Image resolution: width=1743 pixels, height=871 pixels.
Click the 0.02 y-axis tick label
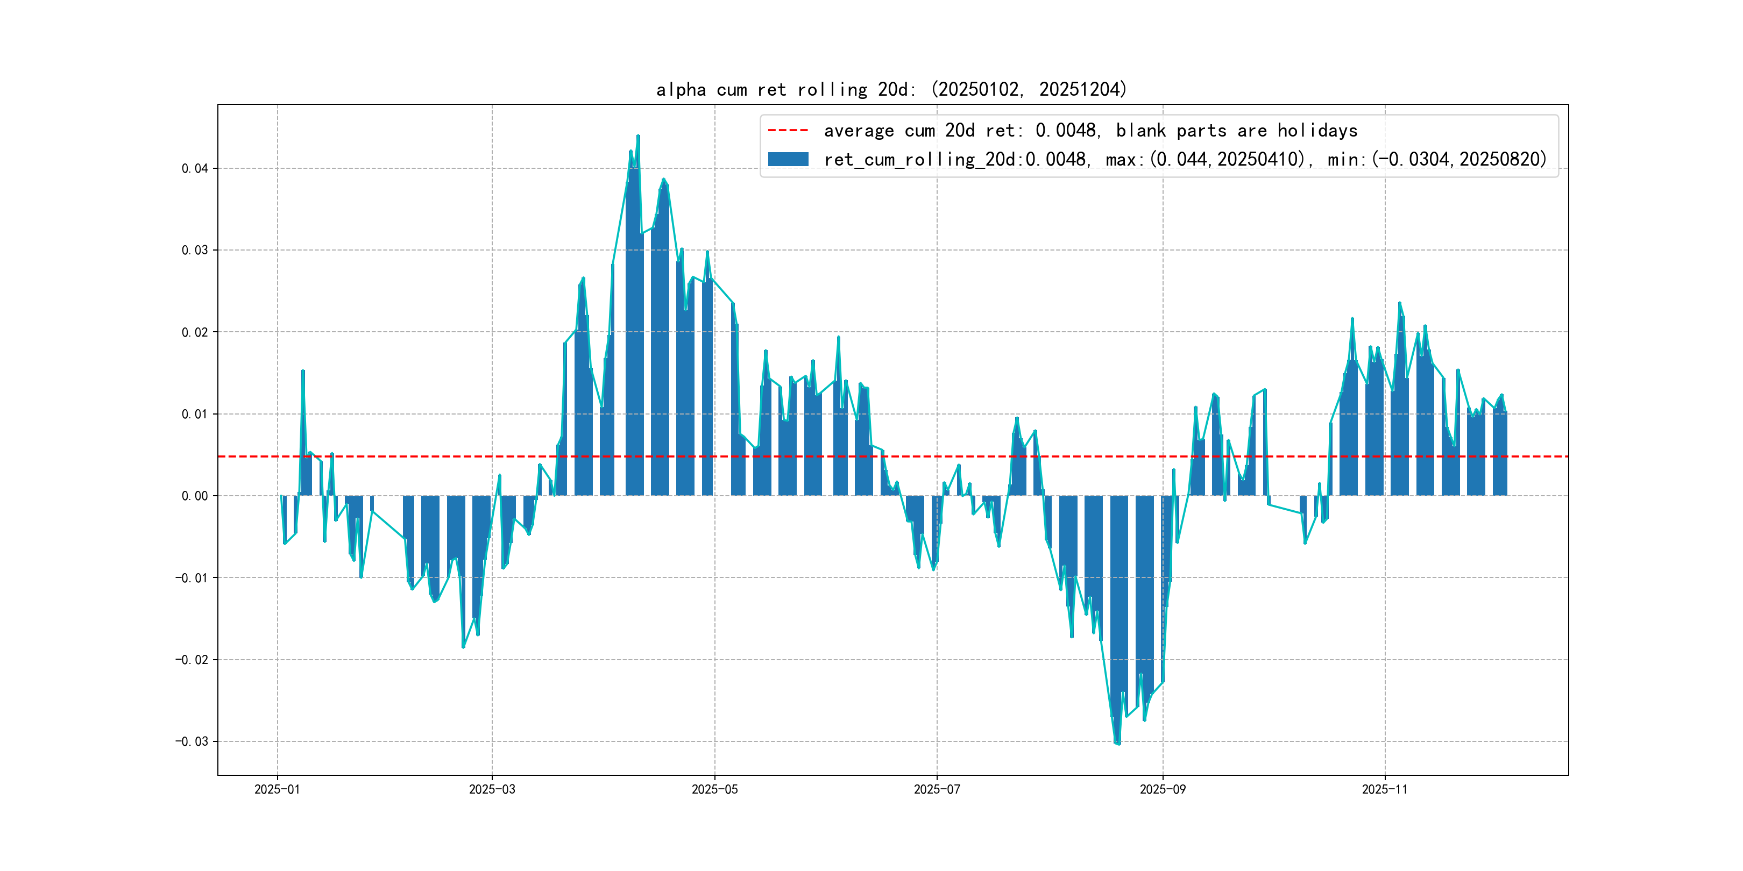tap(194, 332)
